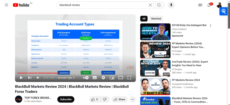Screen dimensions: 230x105
Task: Open FP Markets Review 2024 CompareForexBrokers thumbnail
Action: pos(155,87)
